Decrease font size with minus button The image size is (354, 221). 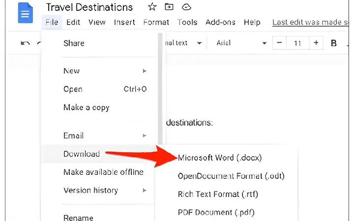point(279,43)
